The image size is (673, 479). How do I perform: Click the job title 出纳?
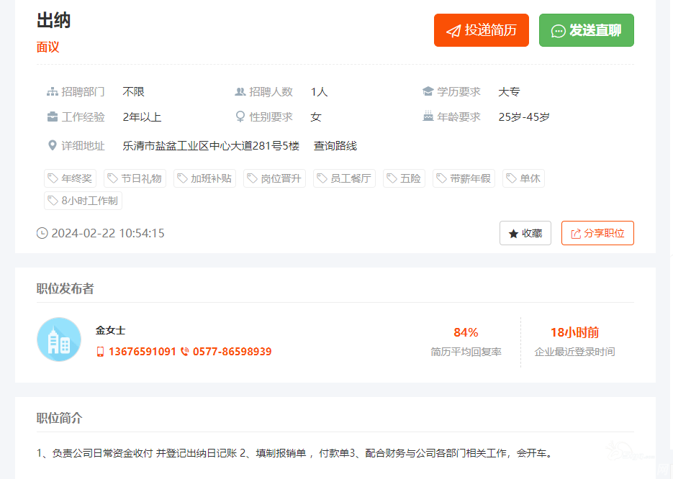tap(53, 20)
